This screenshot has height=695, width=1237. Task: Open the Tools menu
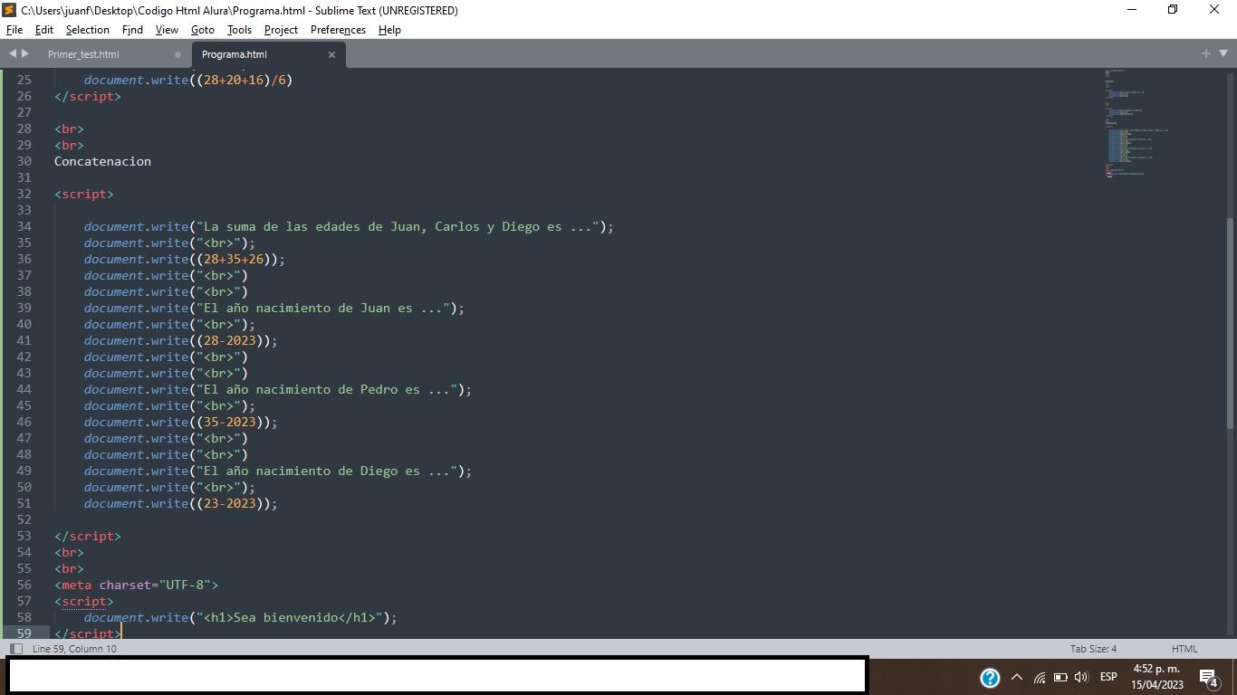(x=239, y=30)
